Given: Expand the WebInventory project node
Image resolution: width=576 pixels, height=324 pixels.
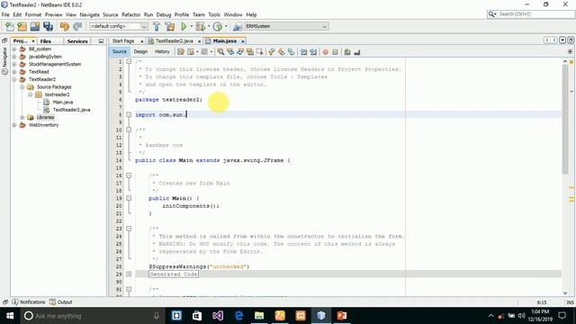Looking at the screenshot, I should tap(14, 125).
